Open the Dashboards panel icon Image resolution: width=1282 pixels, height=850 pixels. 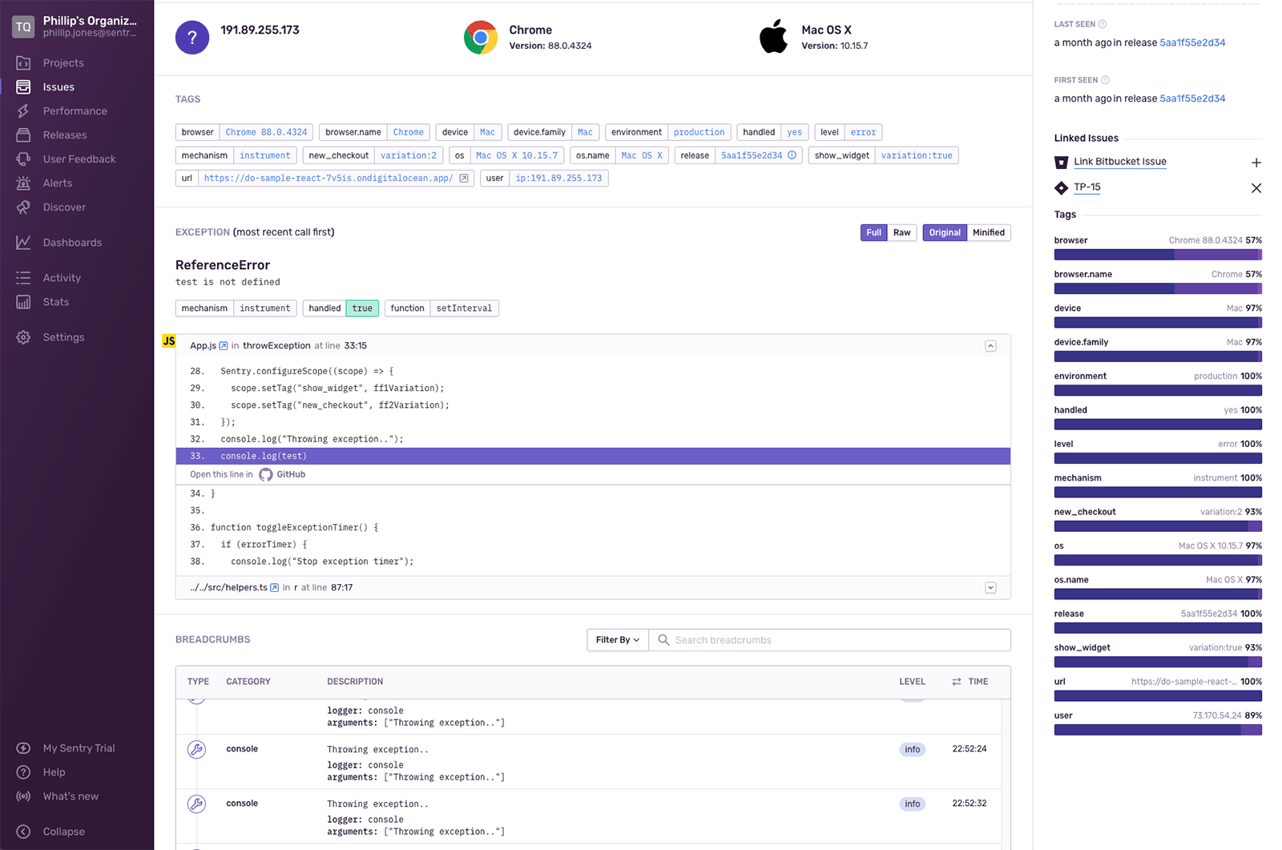[x=23, y=242]
